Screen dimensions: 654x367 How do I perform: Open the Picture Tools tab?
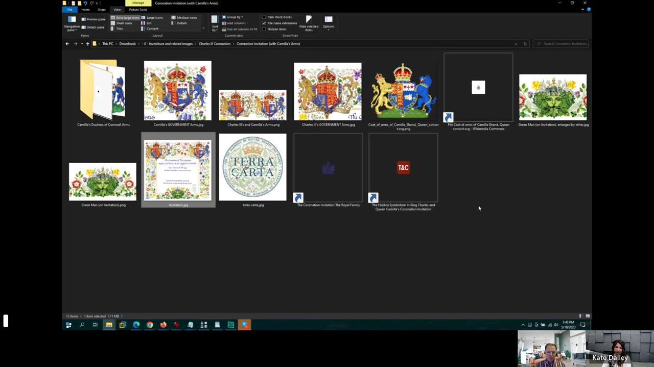pos(138,9)
